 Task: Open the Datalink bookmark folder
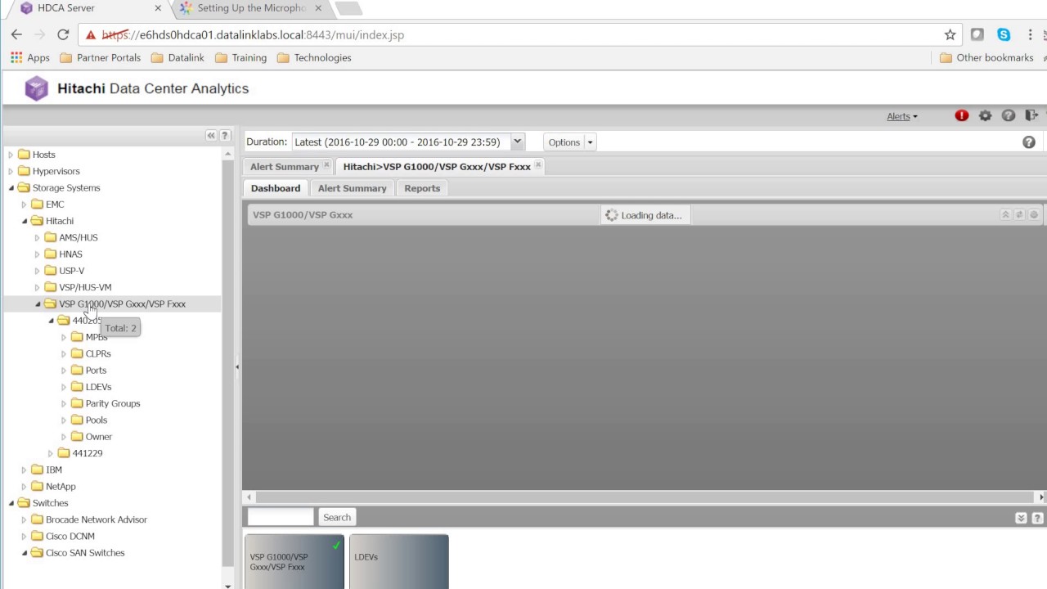(177, 58)
